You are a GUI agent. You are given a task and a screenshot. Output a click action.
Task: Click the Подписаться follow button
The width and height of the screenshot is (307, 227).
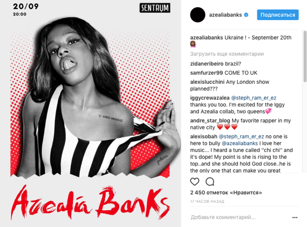click(x=278, y=15)
